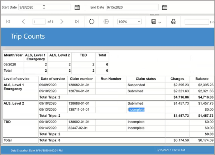215x155 pixels.
Task: Open the End Date calendar picker
Action: click(164, 7)
